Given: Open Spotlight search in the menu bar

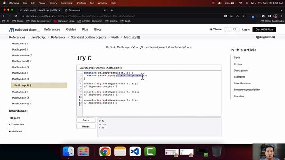Looking at the screenshot, I should (x=247, y=3).
